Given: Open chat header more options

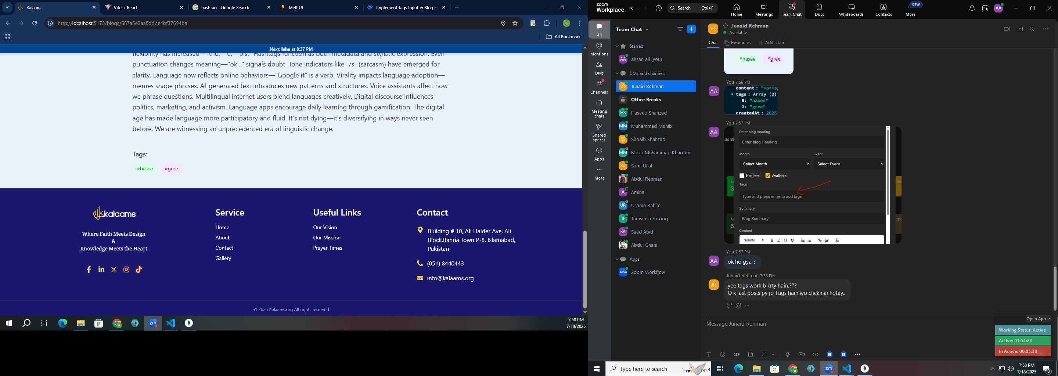Looking at the screenshot, I should click(x=1045, y=29).
